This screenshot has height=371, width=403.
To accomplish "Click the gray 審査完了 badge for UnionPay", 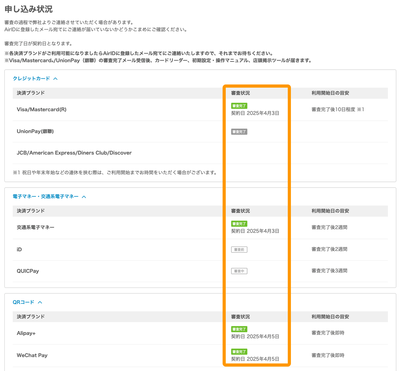I will (x=239, y=132).
